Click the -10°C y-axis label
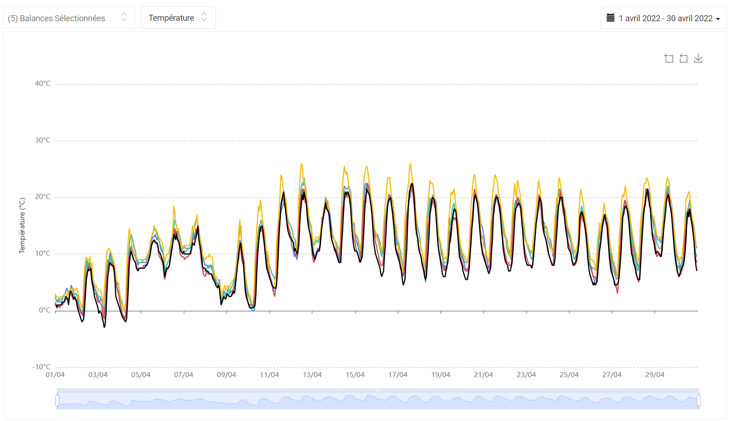This screenshot has height=421, width=730. point(41,367)
